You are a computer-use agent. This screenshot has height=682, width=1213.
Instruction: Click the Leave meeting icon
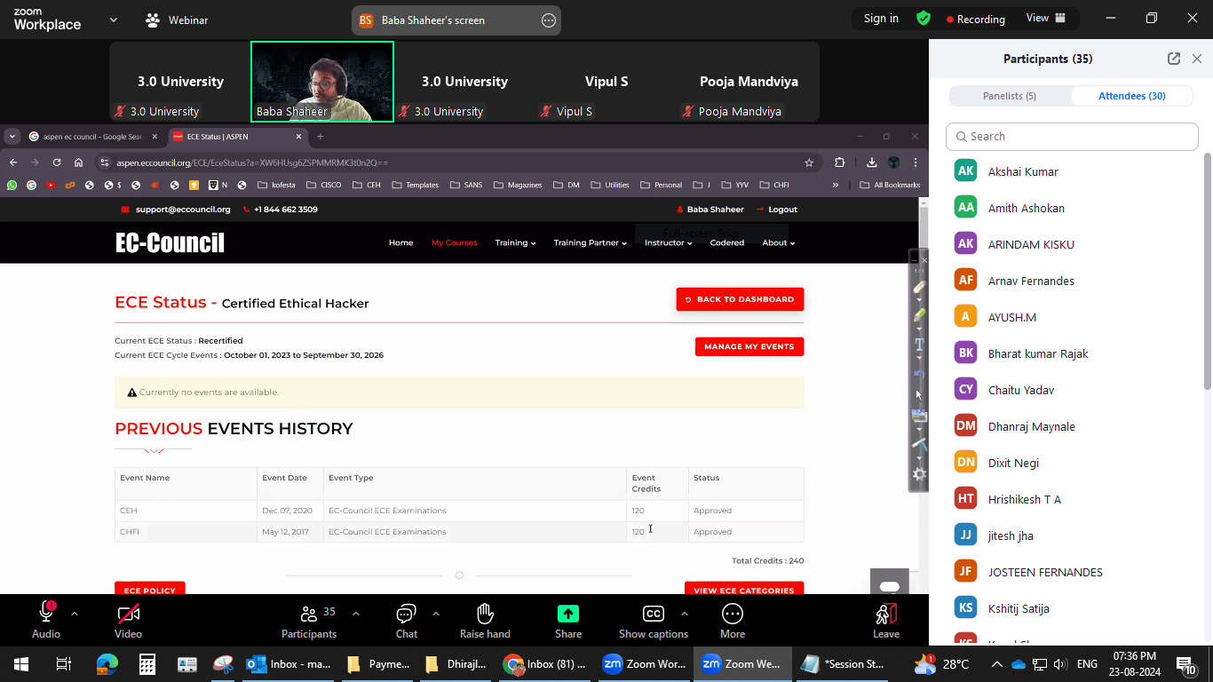(x=886, y=613)
